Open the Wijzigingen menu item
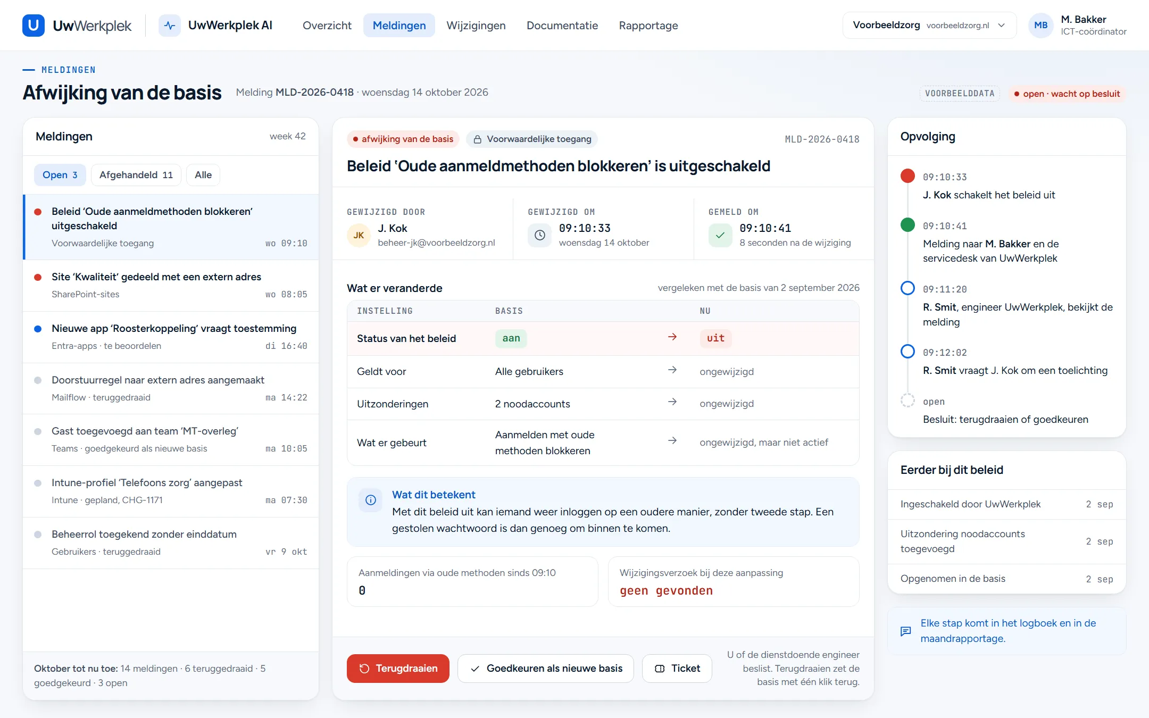1149x718 pixels. [476, 26]
